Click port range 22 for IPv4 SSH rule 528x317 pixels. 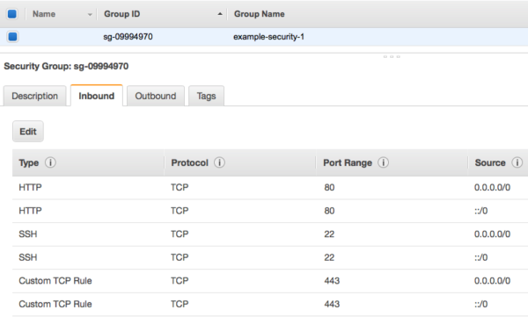click(x=329, y=234)
